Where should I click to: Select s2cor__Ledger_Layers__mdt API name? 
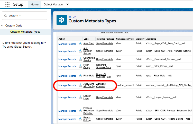[161, 97]
